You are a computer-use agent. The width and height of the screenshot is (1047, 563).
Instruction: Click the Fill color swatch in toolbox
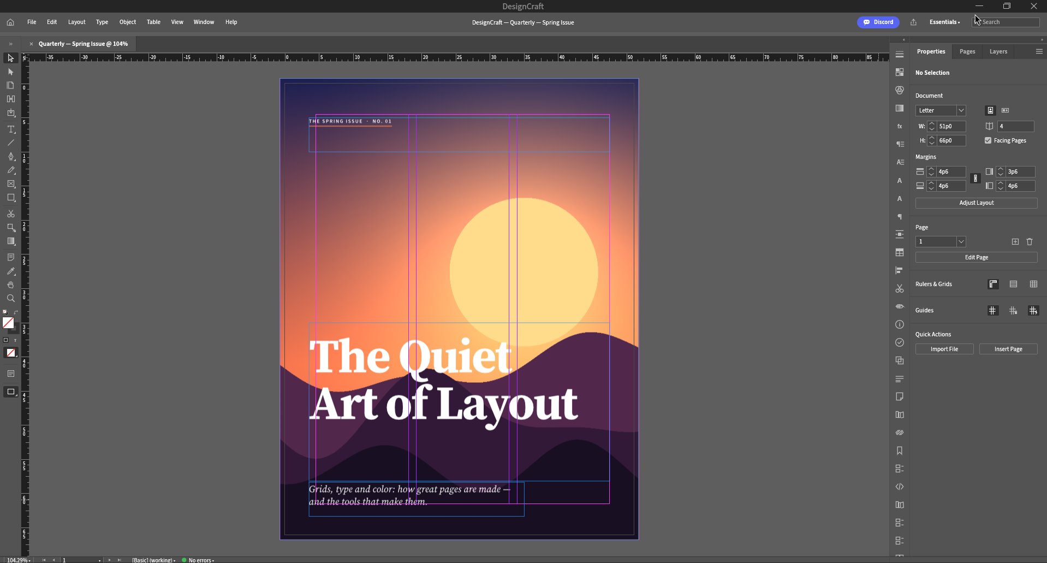click(x=8, y=323)
